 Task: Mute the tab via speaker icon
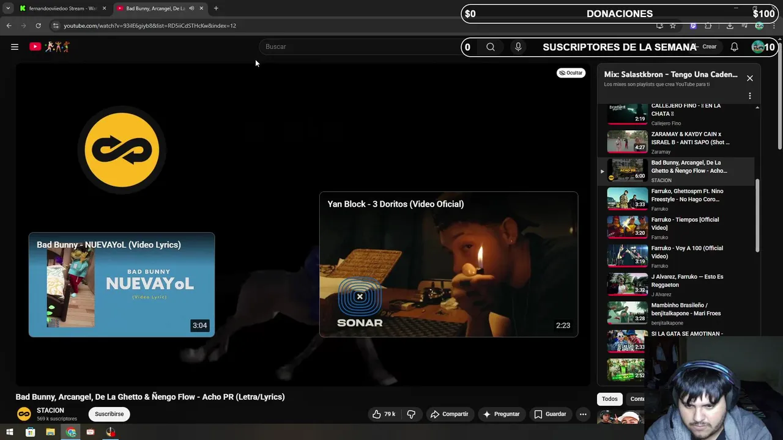(x=191, y=9)
